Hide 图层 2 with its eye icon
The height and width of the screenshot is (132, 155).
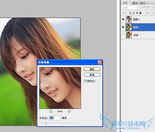[x=123, y=19]
